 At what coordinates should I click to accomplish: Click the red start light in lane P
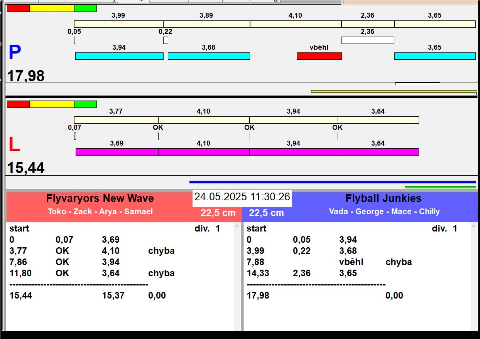(18, 8)
